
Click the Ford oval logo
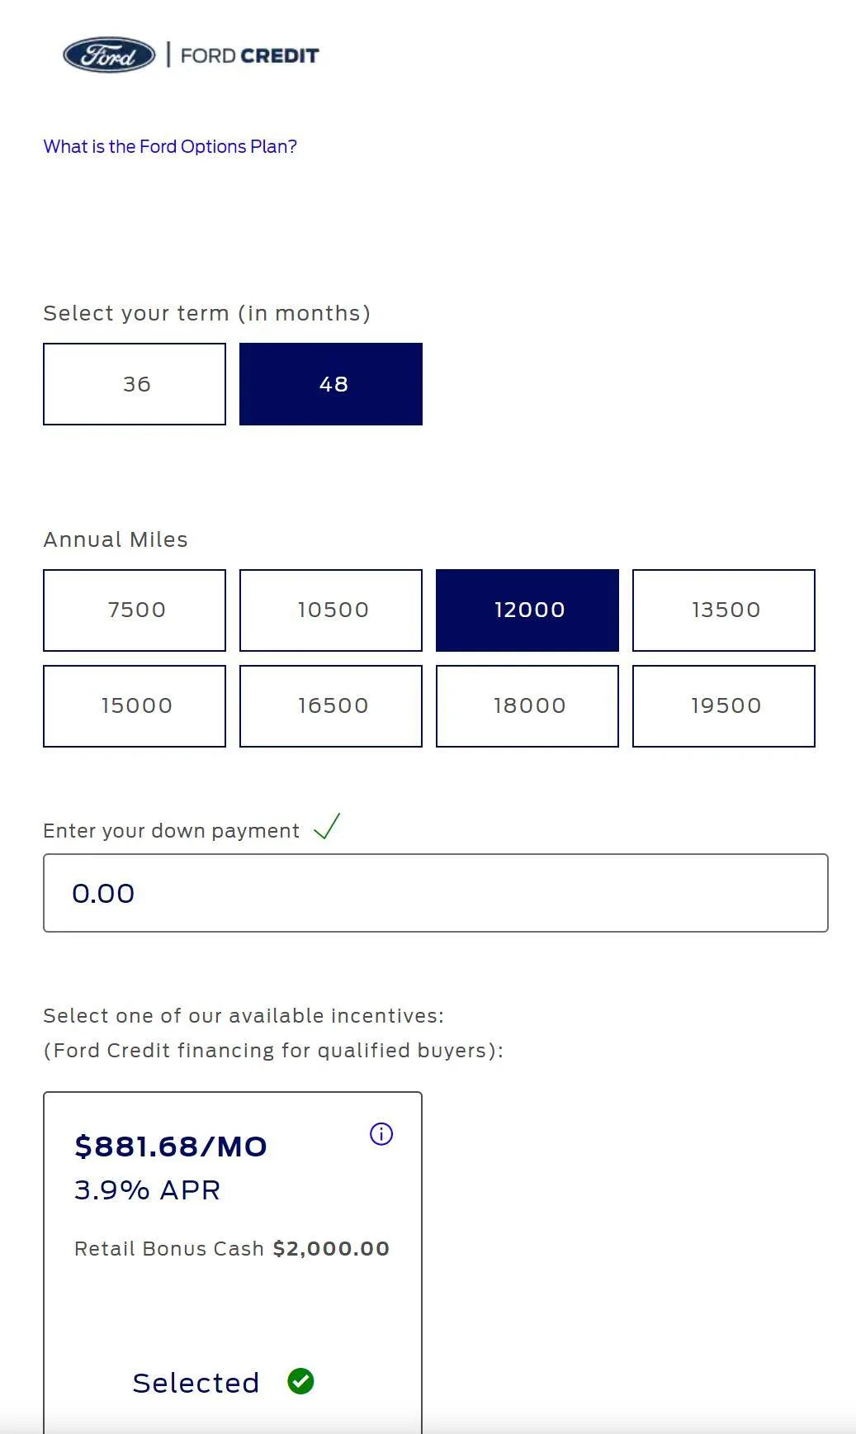pos(109,55)
